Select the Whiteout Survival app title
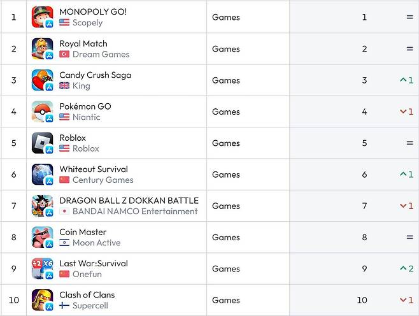The height and width of the screenshot is (316, 419). pyautogui.click(x=94, y=169)
